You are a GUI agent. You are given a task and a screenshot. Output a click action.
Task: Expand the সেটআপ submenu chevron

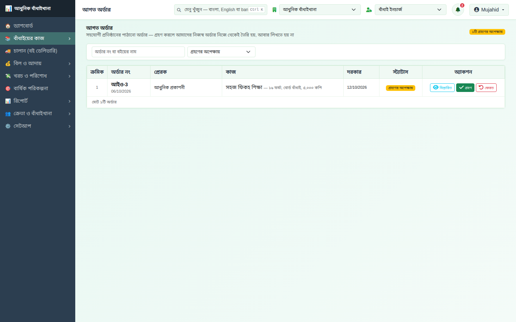click(x=70, y=126)
